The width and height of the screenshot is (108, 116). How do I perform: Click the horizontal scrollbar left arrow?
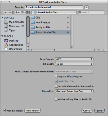click(x=101, y=50)
